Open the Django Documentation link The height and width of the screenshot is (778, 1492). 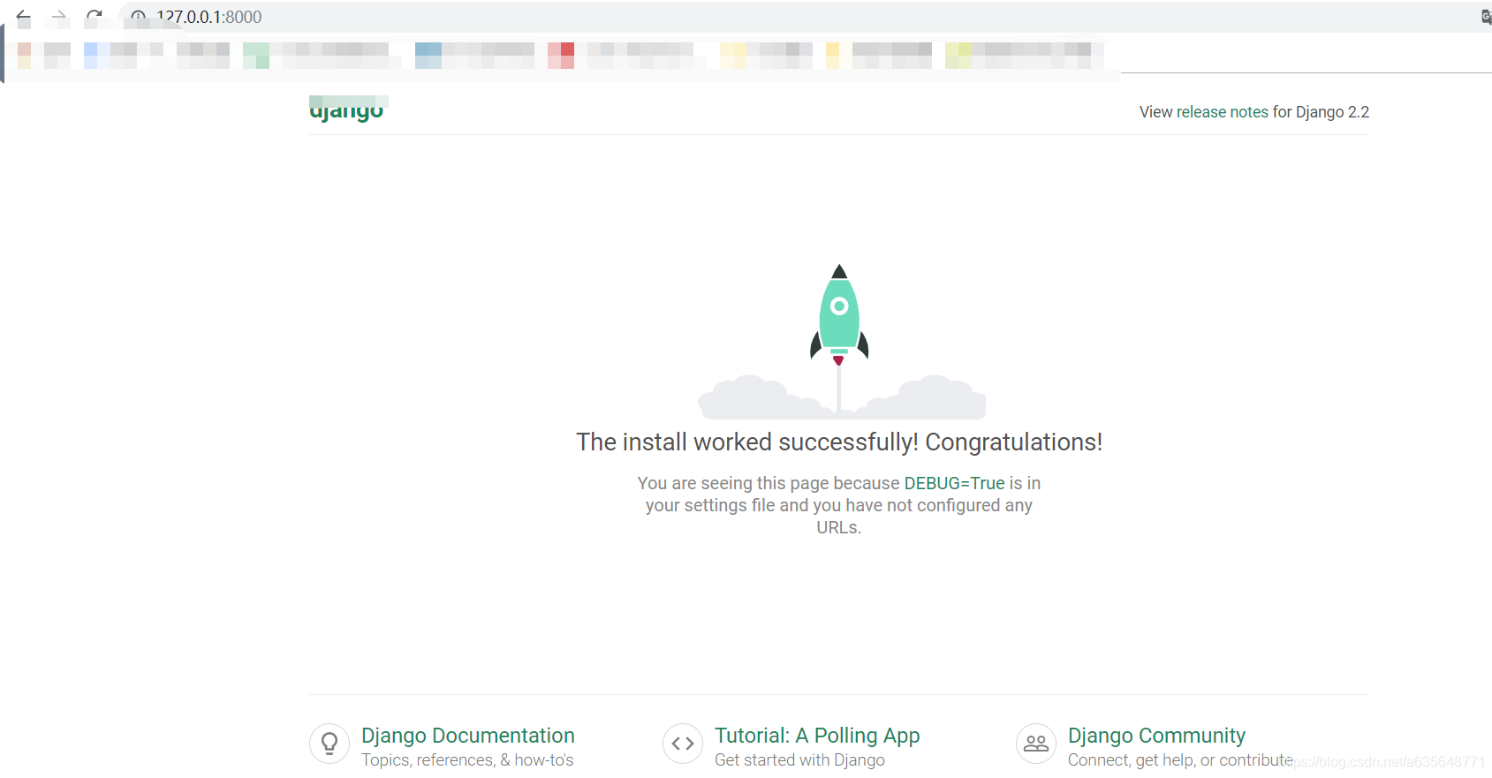pyautogui.click(x=467, y=736)
